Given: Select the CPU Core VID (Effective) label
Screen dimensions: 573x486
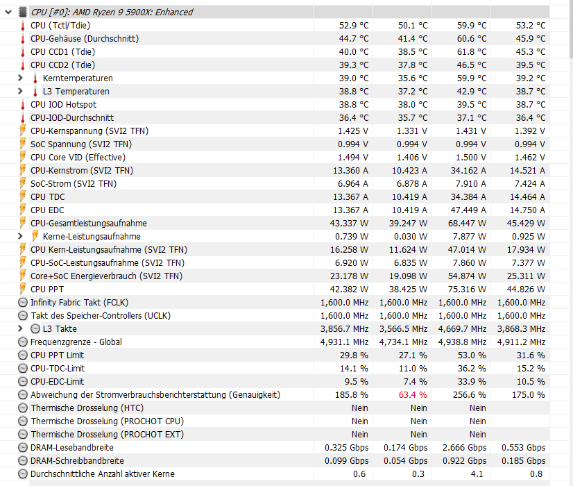Looking at the screenshot, I should tap(78, 157).
